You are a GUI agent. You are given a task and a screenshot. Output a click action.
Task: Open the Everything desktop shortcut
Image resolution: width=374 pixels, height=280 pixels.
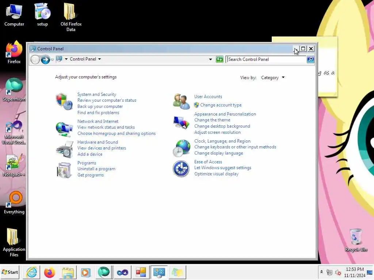14,203
